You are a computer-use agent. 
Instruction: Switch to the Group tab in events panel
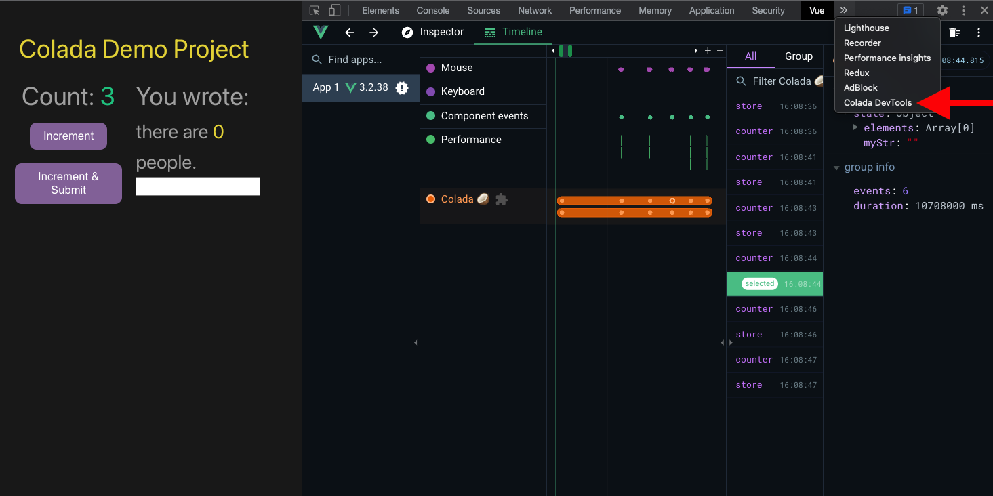[x=798, y=56]
